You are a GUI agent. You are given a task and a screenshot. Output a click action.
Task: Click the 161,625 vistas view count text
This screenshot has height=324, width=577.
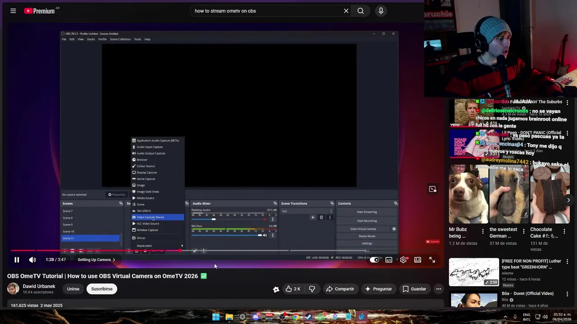24,306
